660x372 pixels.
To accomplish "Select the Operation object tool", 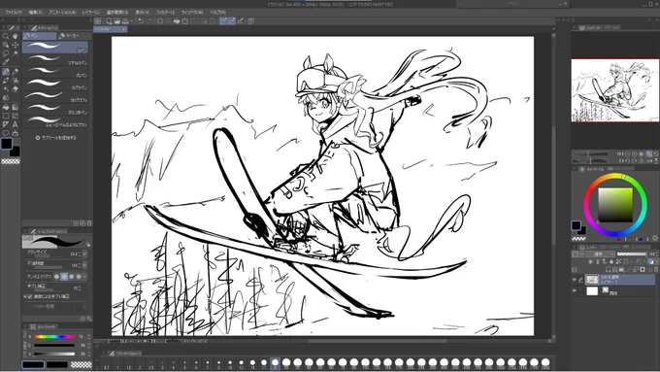I will [6, 45].
